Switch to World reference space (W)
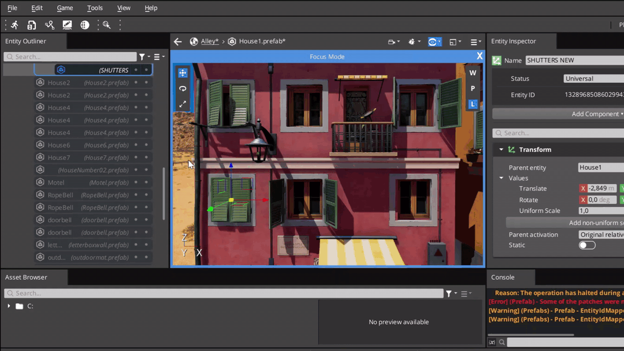Screen dimensions: 624x351 click(473, 73)
